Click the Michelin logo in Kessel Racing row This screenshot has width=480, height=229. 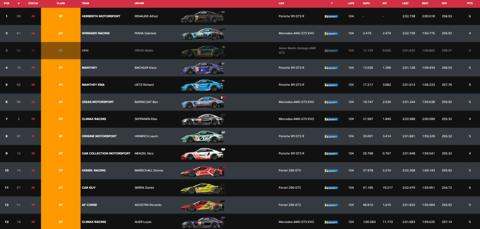coord(331,170)
